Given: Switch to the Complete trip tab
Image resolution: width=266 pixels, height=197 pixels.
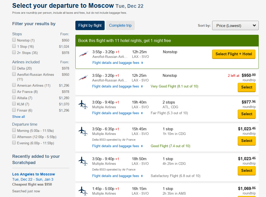Looking at the screenshot, I should point(120,25).
